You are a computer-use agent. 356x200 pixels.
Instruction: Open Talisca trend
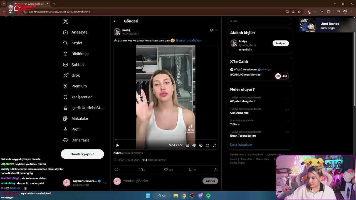pos(235,124)
